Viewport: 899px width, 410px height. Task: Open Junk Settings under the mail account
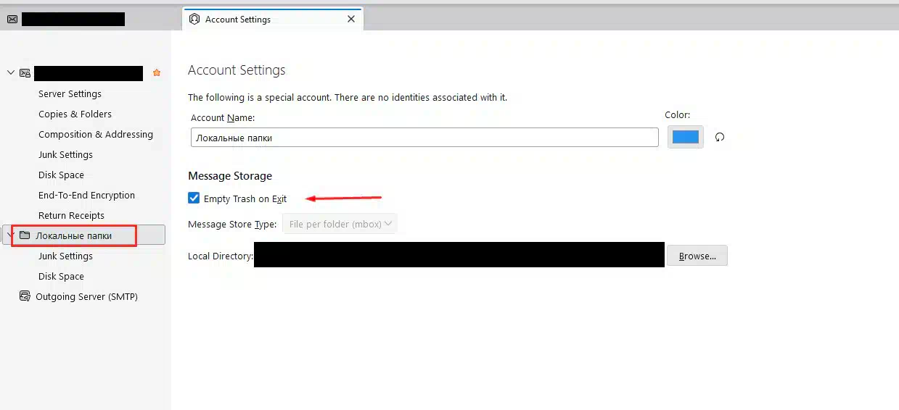pos(65,155)
